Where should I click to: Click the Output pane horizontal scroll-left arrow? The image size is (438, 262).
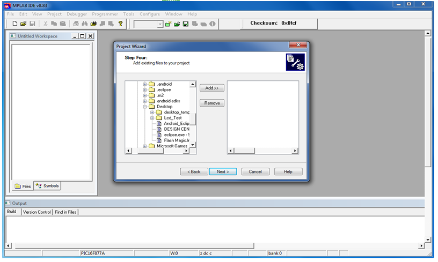pos(9,246)
